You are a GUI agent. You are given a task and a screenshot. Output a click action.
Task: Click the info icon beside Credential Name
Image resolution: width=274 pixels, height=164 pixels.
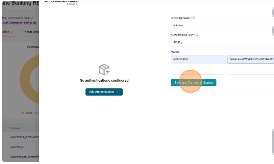click(x=194, y=18)
